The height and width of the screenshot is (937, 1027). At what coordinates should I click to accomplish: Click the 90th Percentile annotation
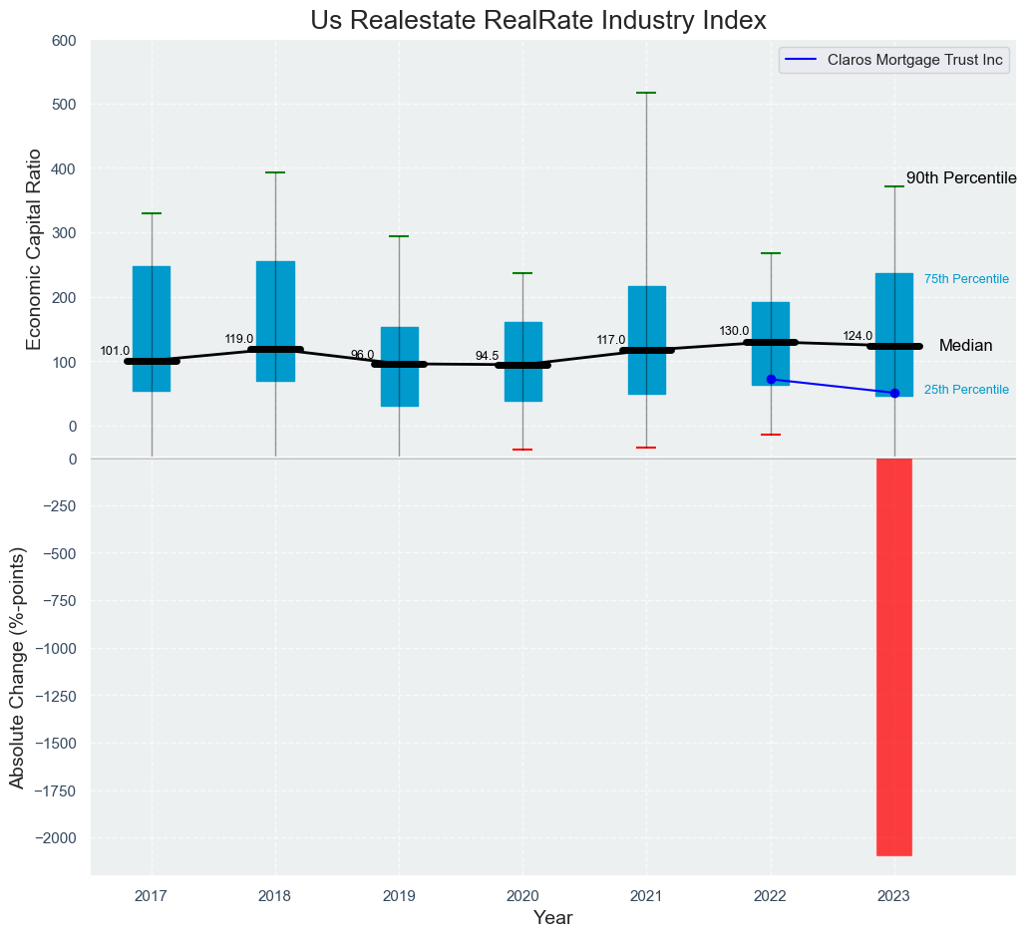click(x=960, y=178)
